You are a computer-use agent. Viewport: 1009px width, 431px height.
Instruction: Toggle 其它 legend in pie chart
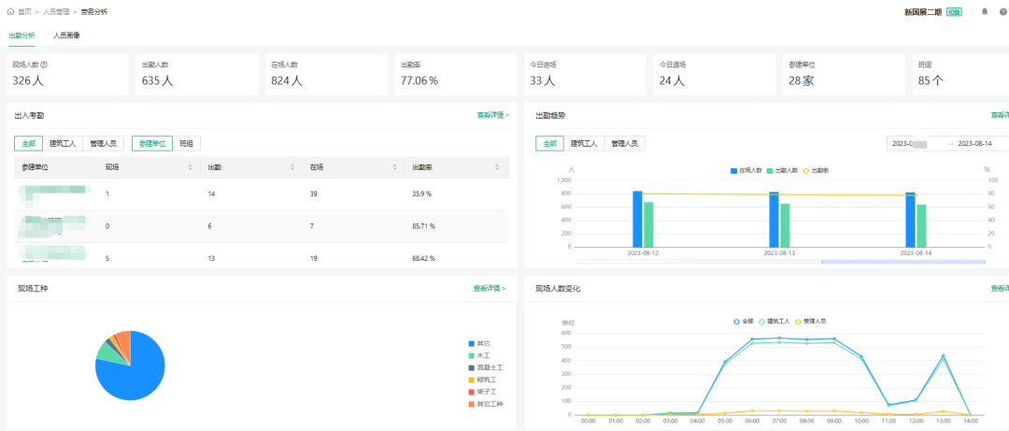[479, 344]
